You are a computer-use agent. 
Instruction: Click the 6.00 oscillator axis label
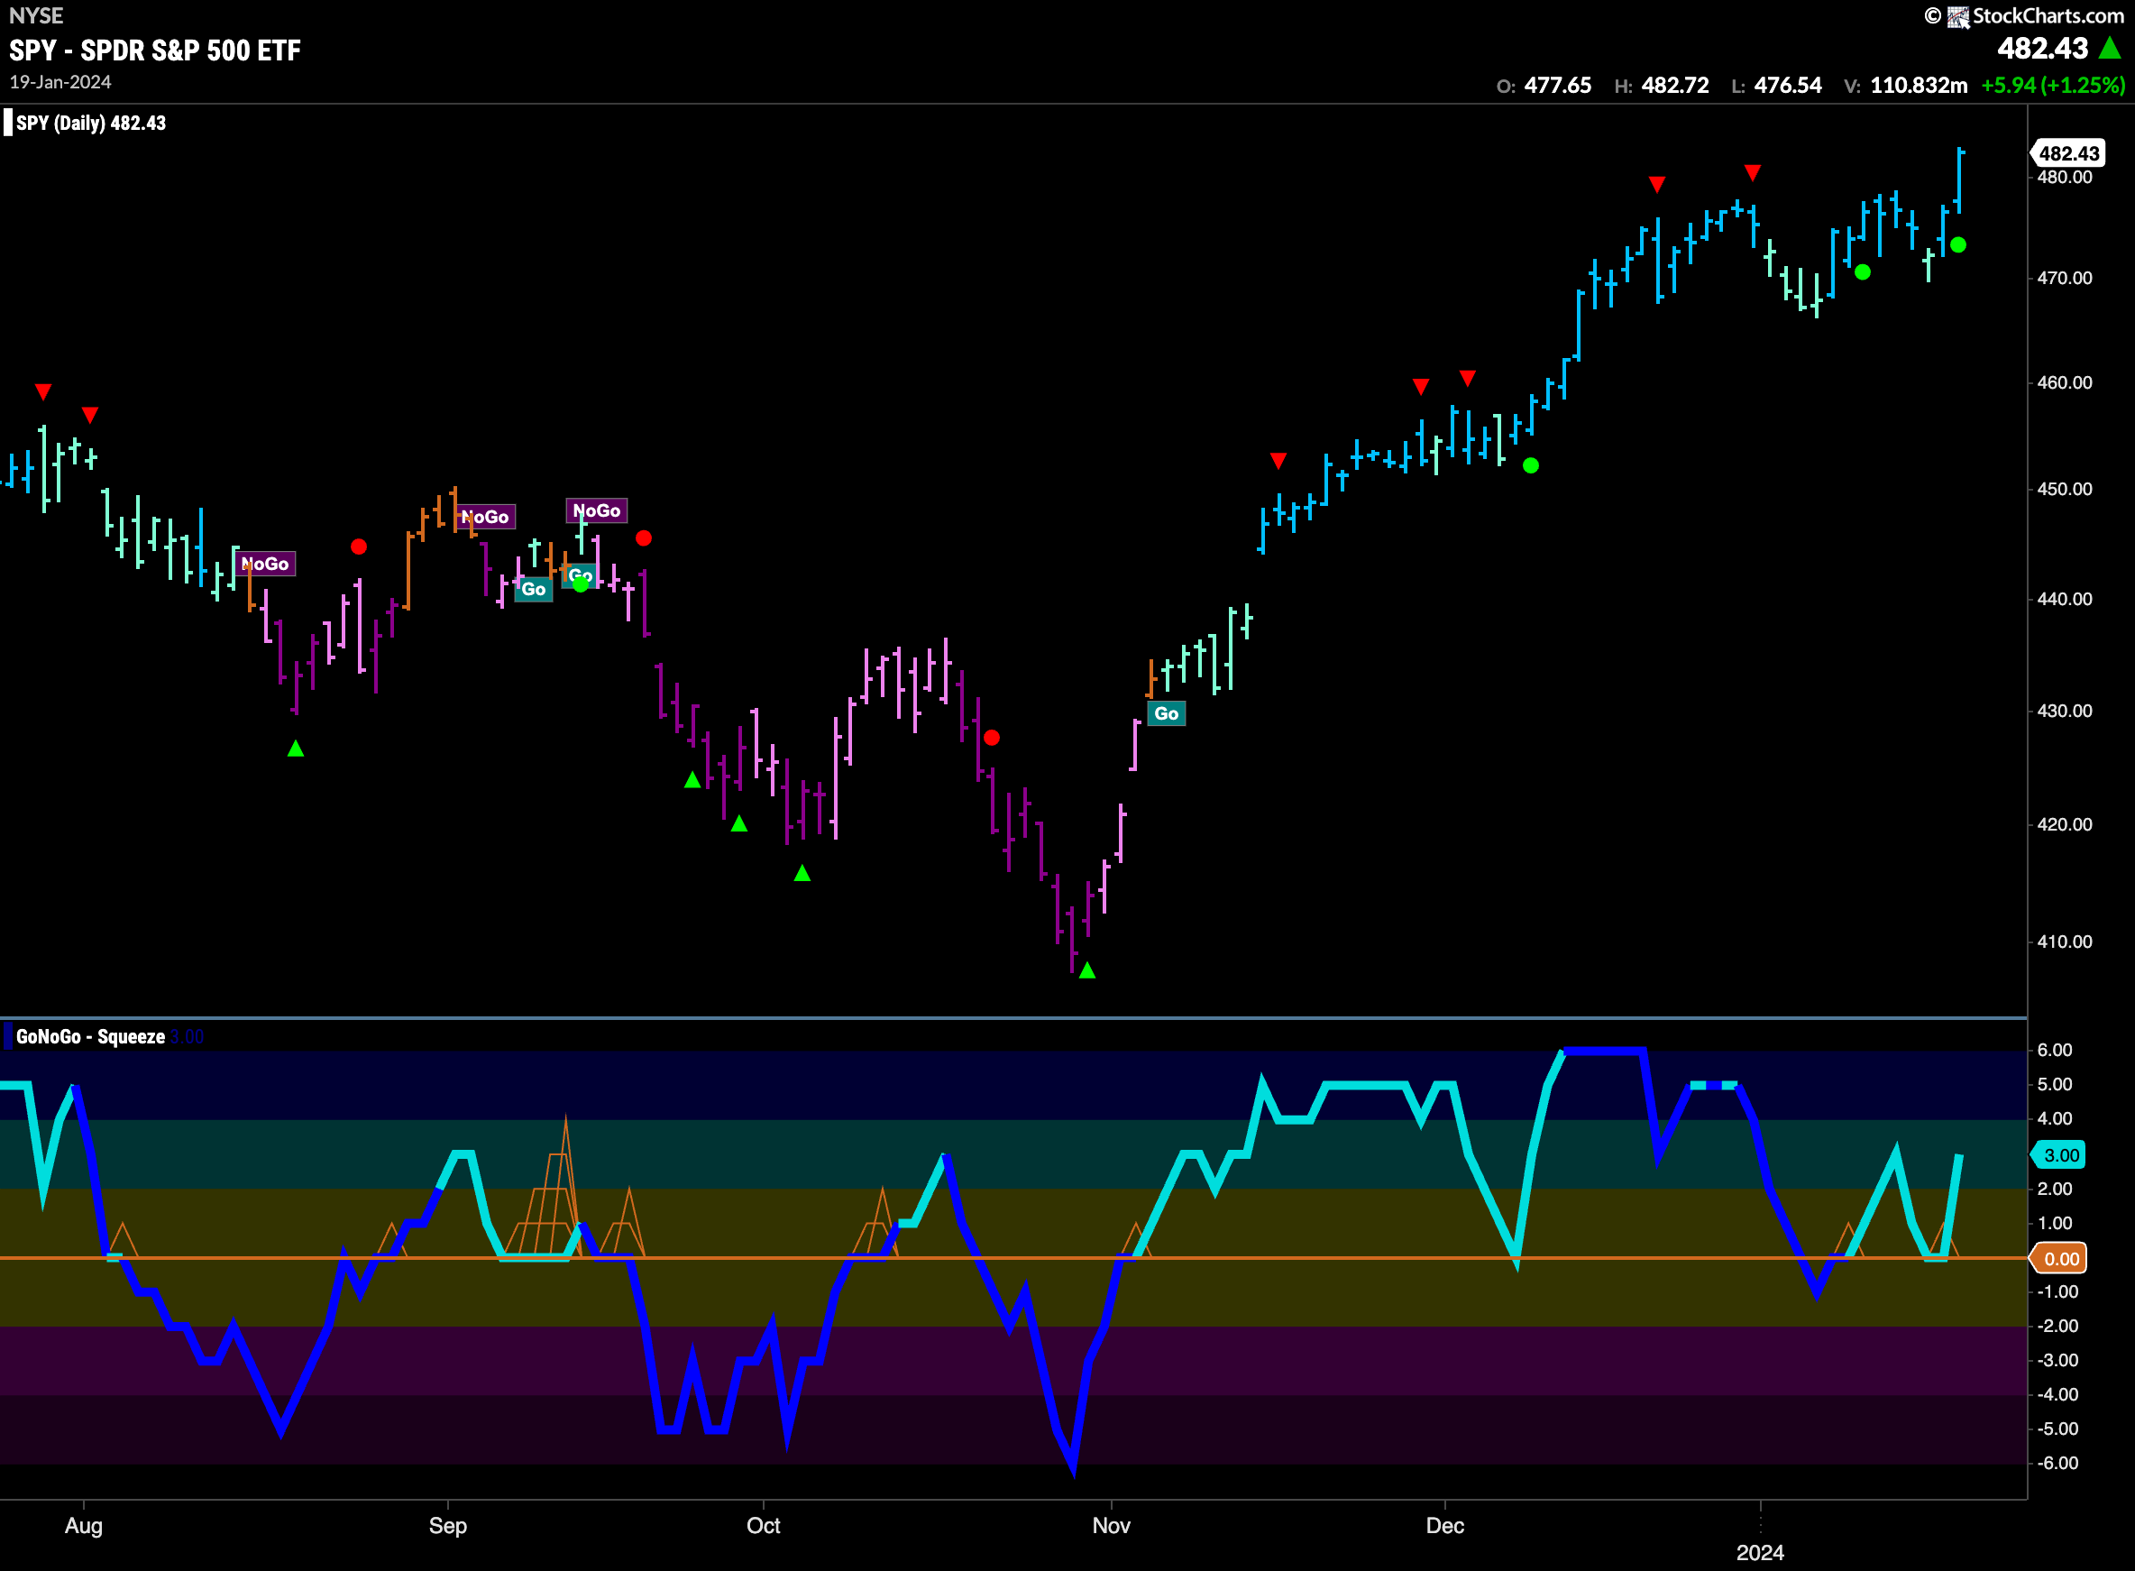pyautogui.click(x=2055, y=1051)
